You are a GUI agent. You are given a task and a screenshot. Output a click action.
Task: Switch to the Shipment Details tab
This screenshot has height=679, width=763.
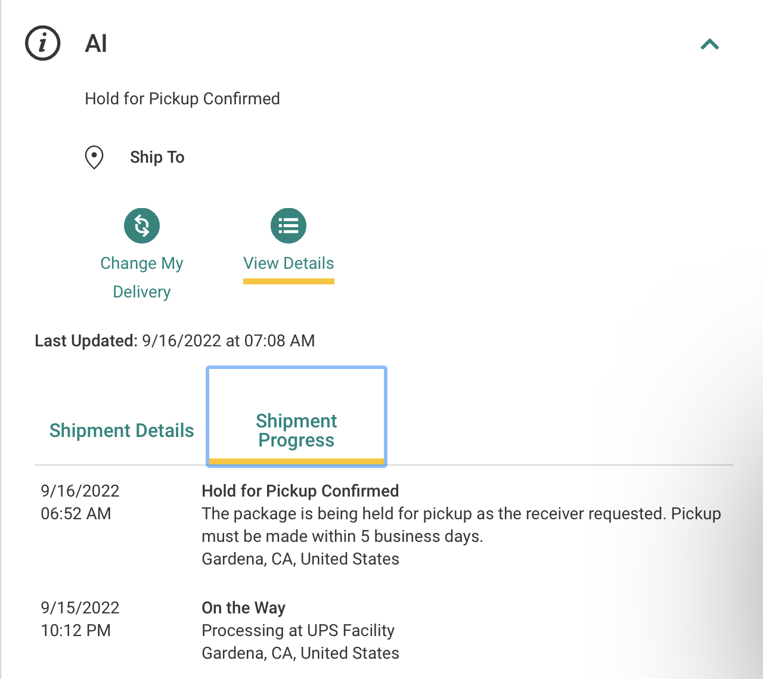point(122,430)
